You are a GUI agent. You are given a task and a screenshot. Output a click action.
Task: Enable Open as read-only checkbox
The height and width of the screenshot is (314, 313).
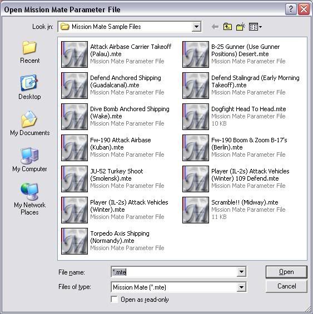[x=114, y=300]
